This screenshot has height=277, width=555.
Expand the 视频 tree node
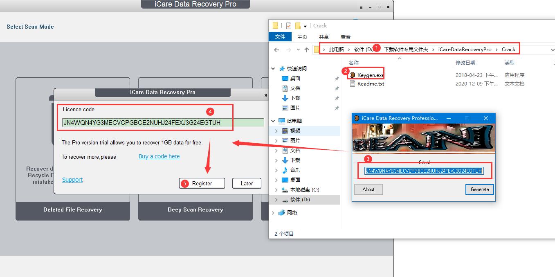point(276,131)
